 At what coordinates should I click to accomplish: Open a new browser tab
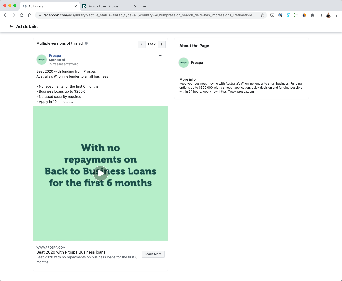pos(145,6)
